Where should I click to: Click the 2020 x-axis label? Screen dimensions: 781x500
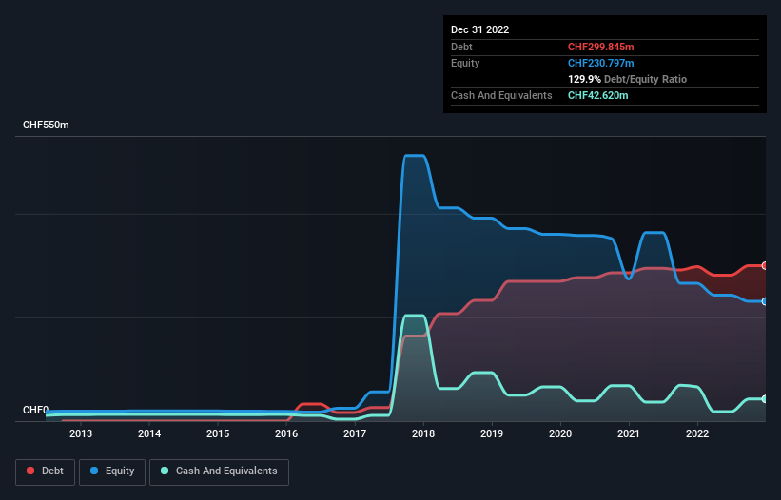(x=560, y=433)
